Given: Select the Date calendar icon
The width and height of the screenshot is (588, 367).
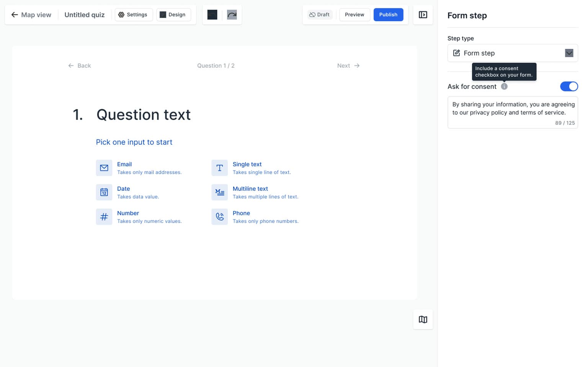Looking at the screenshot, I should [104, 192].
